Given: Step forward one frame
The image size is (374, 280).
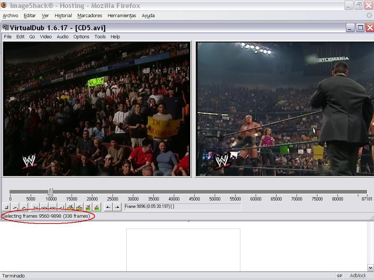Looking at the screenshot, I should [53, 207].
